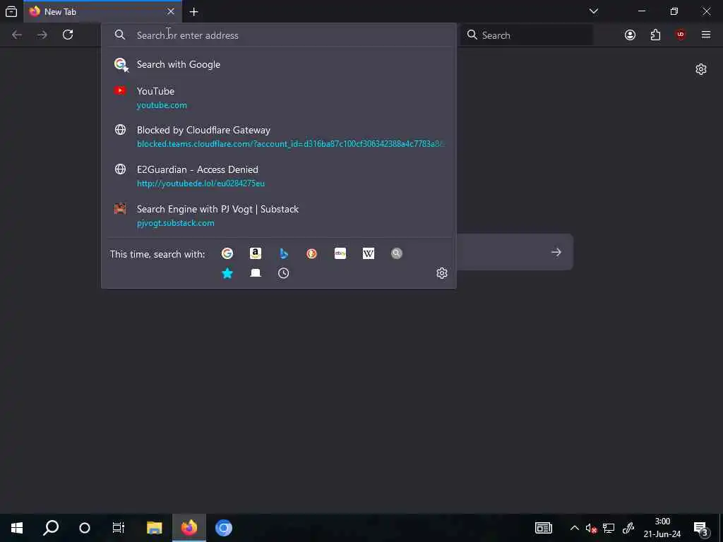Focus the Search or enter address field
This screenshot has height=542, width=723.
coord(278,35)
